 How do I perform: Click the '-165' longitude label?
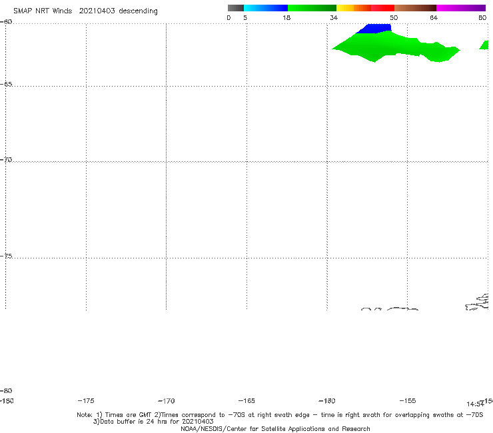[x=246, y=401]
